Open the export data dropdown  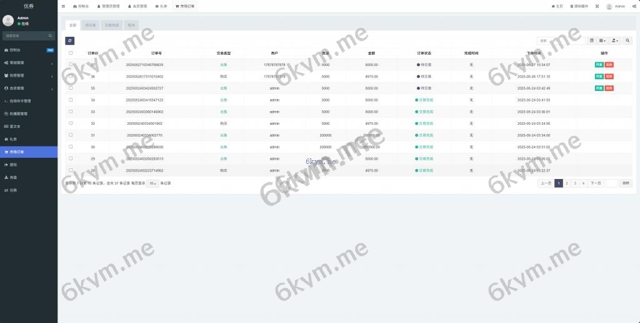click(616, 41)
